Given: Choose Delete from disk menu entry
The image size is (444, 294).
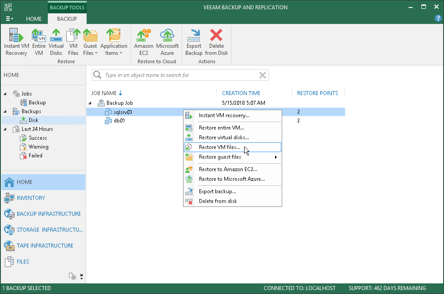Looking at the screenshot, I should tap(233, 201).
